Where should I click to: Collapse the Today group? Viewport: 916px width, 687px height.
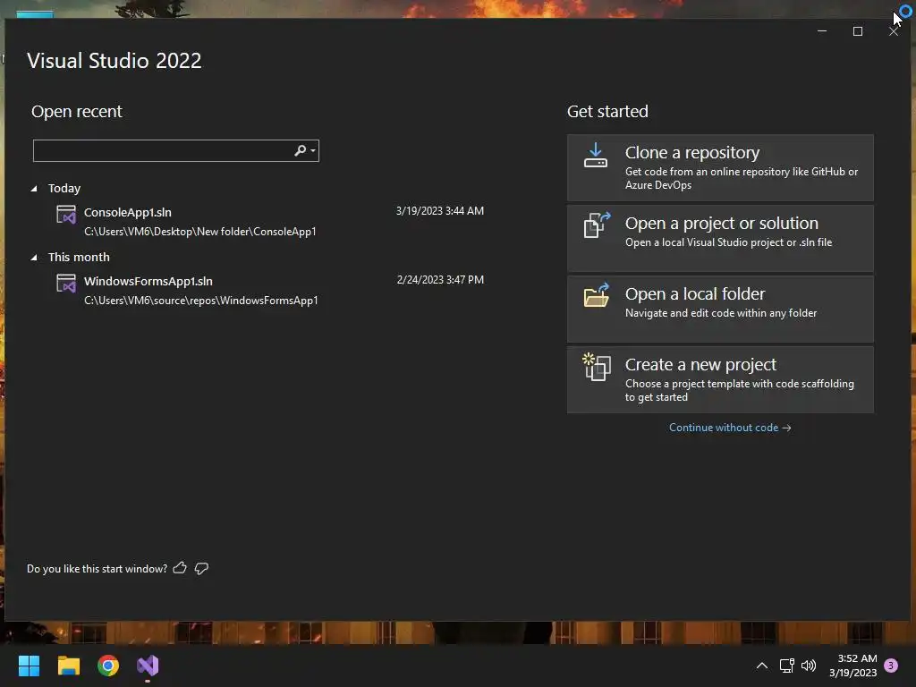(x=34, y=188)
